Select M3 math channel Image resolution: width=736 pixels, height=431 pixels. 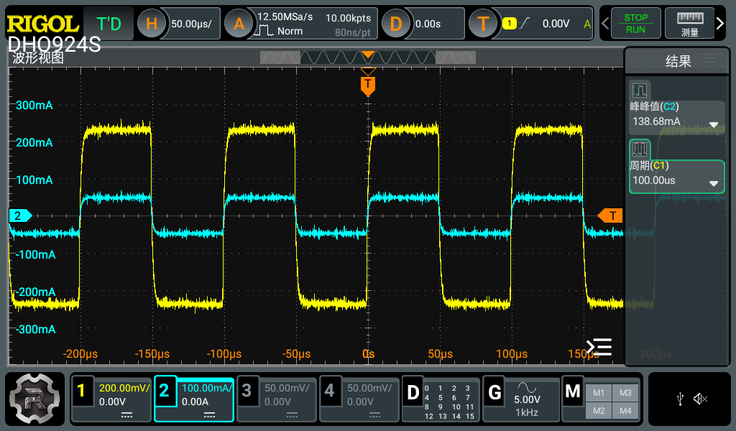pyautogui.click(x=625, y=393)
